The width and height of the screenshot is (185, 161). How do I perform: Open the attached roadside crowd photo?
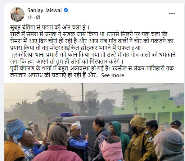click(x=94, y=122)
